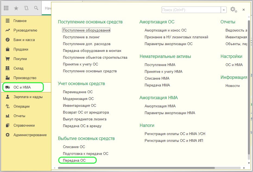Select the ОС и НМА sidebar item
This screenshot has height=172, width=253.
coord(22,87)
